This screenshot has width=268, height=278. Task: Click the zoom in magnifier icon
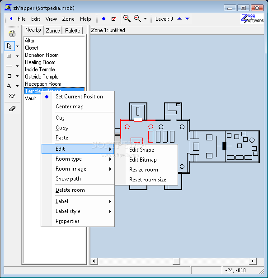point(127,18)
